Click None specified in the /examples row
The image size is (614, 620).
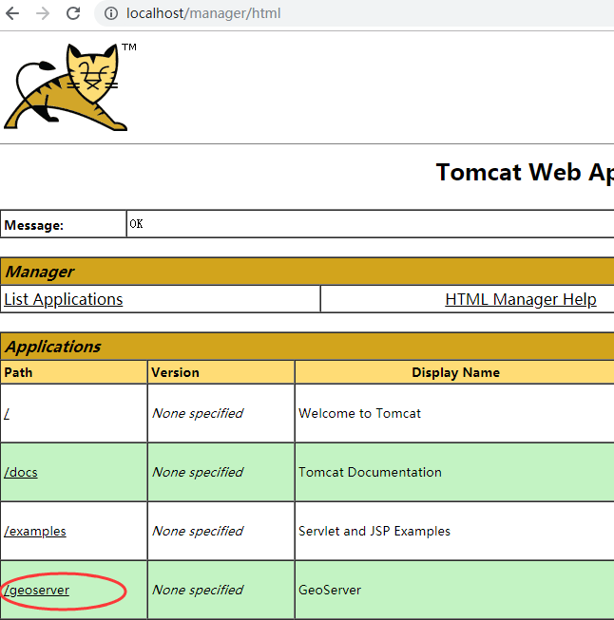tap(197, 532)
